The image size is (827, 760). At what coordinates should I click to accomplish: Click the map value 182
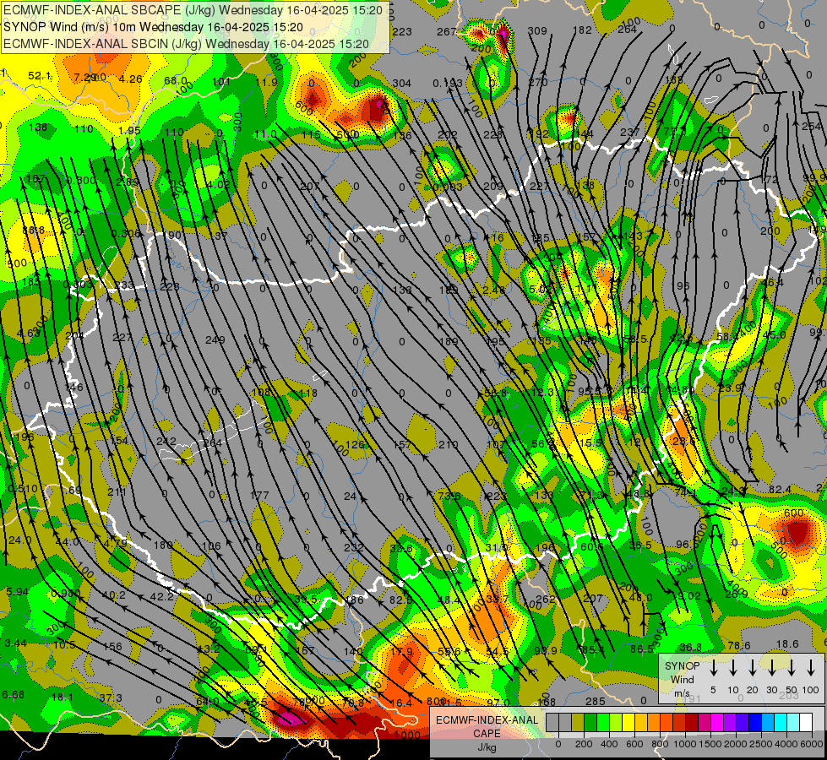582,30
